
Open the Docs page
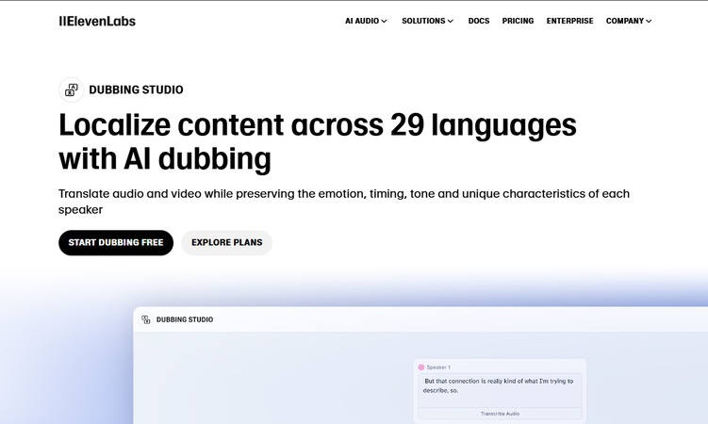[x=479, y=21]
